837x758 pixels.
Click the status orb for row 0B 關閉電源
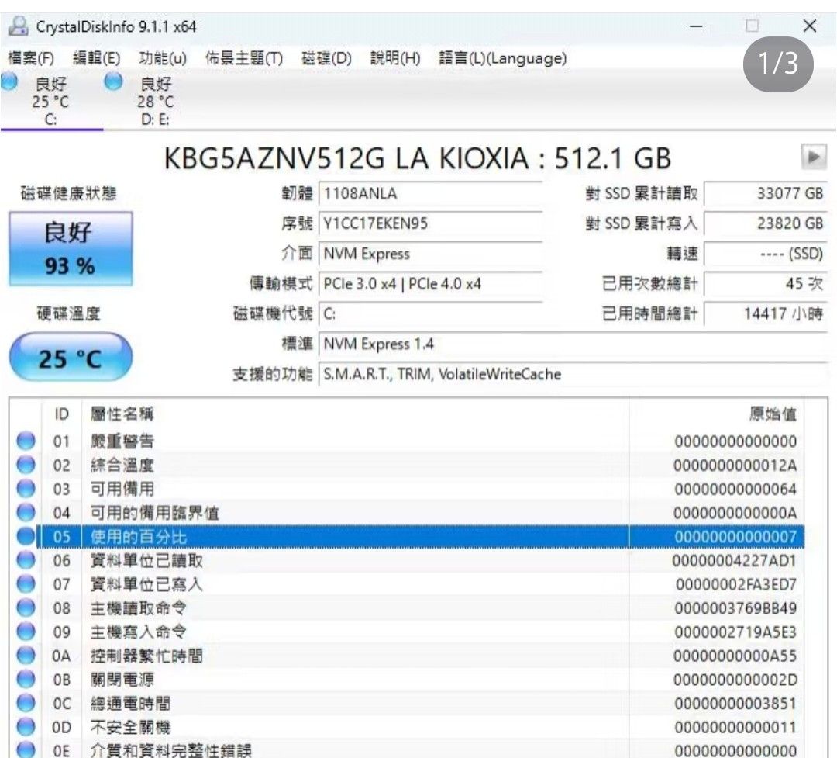26,680
